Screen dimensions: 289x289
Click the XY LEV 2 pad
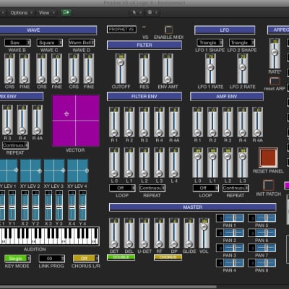pyautogui.click(x=30, y=171)
